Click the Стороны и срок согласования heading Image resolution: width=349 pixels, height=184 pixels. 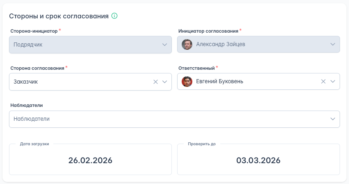[x=59, y=16]
